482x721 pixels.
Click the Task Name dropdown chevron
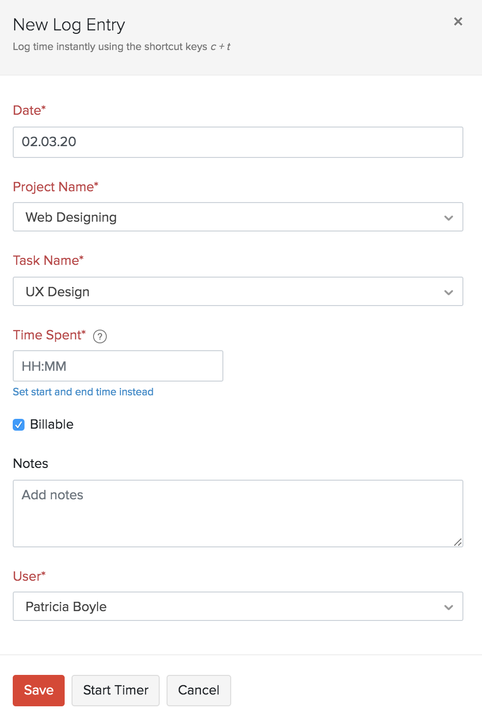(x=448, y=292)
